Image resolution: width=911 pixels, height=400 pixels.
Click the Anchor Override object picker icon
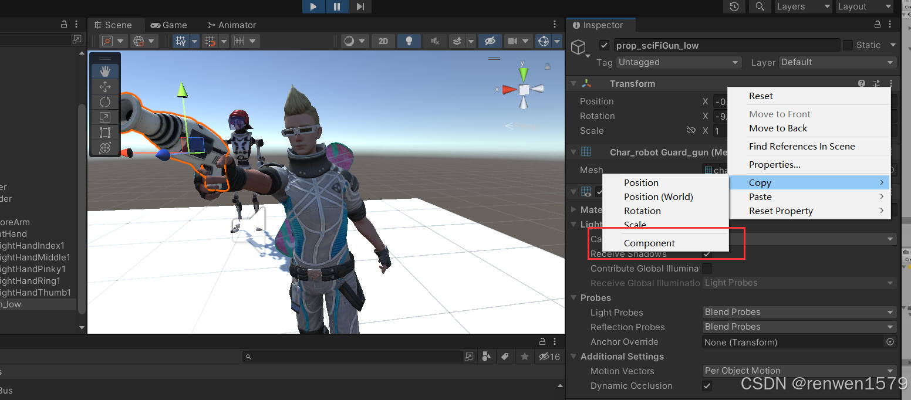pyautogui.click(x=890, y=341)
